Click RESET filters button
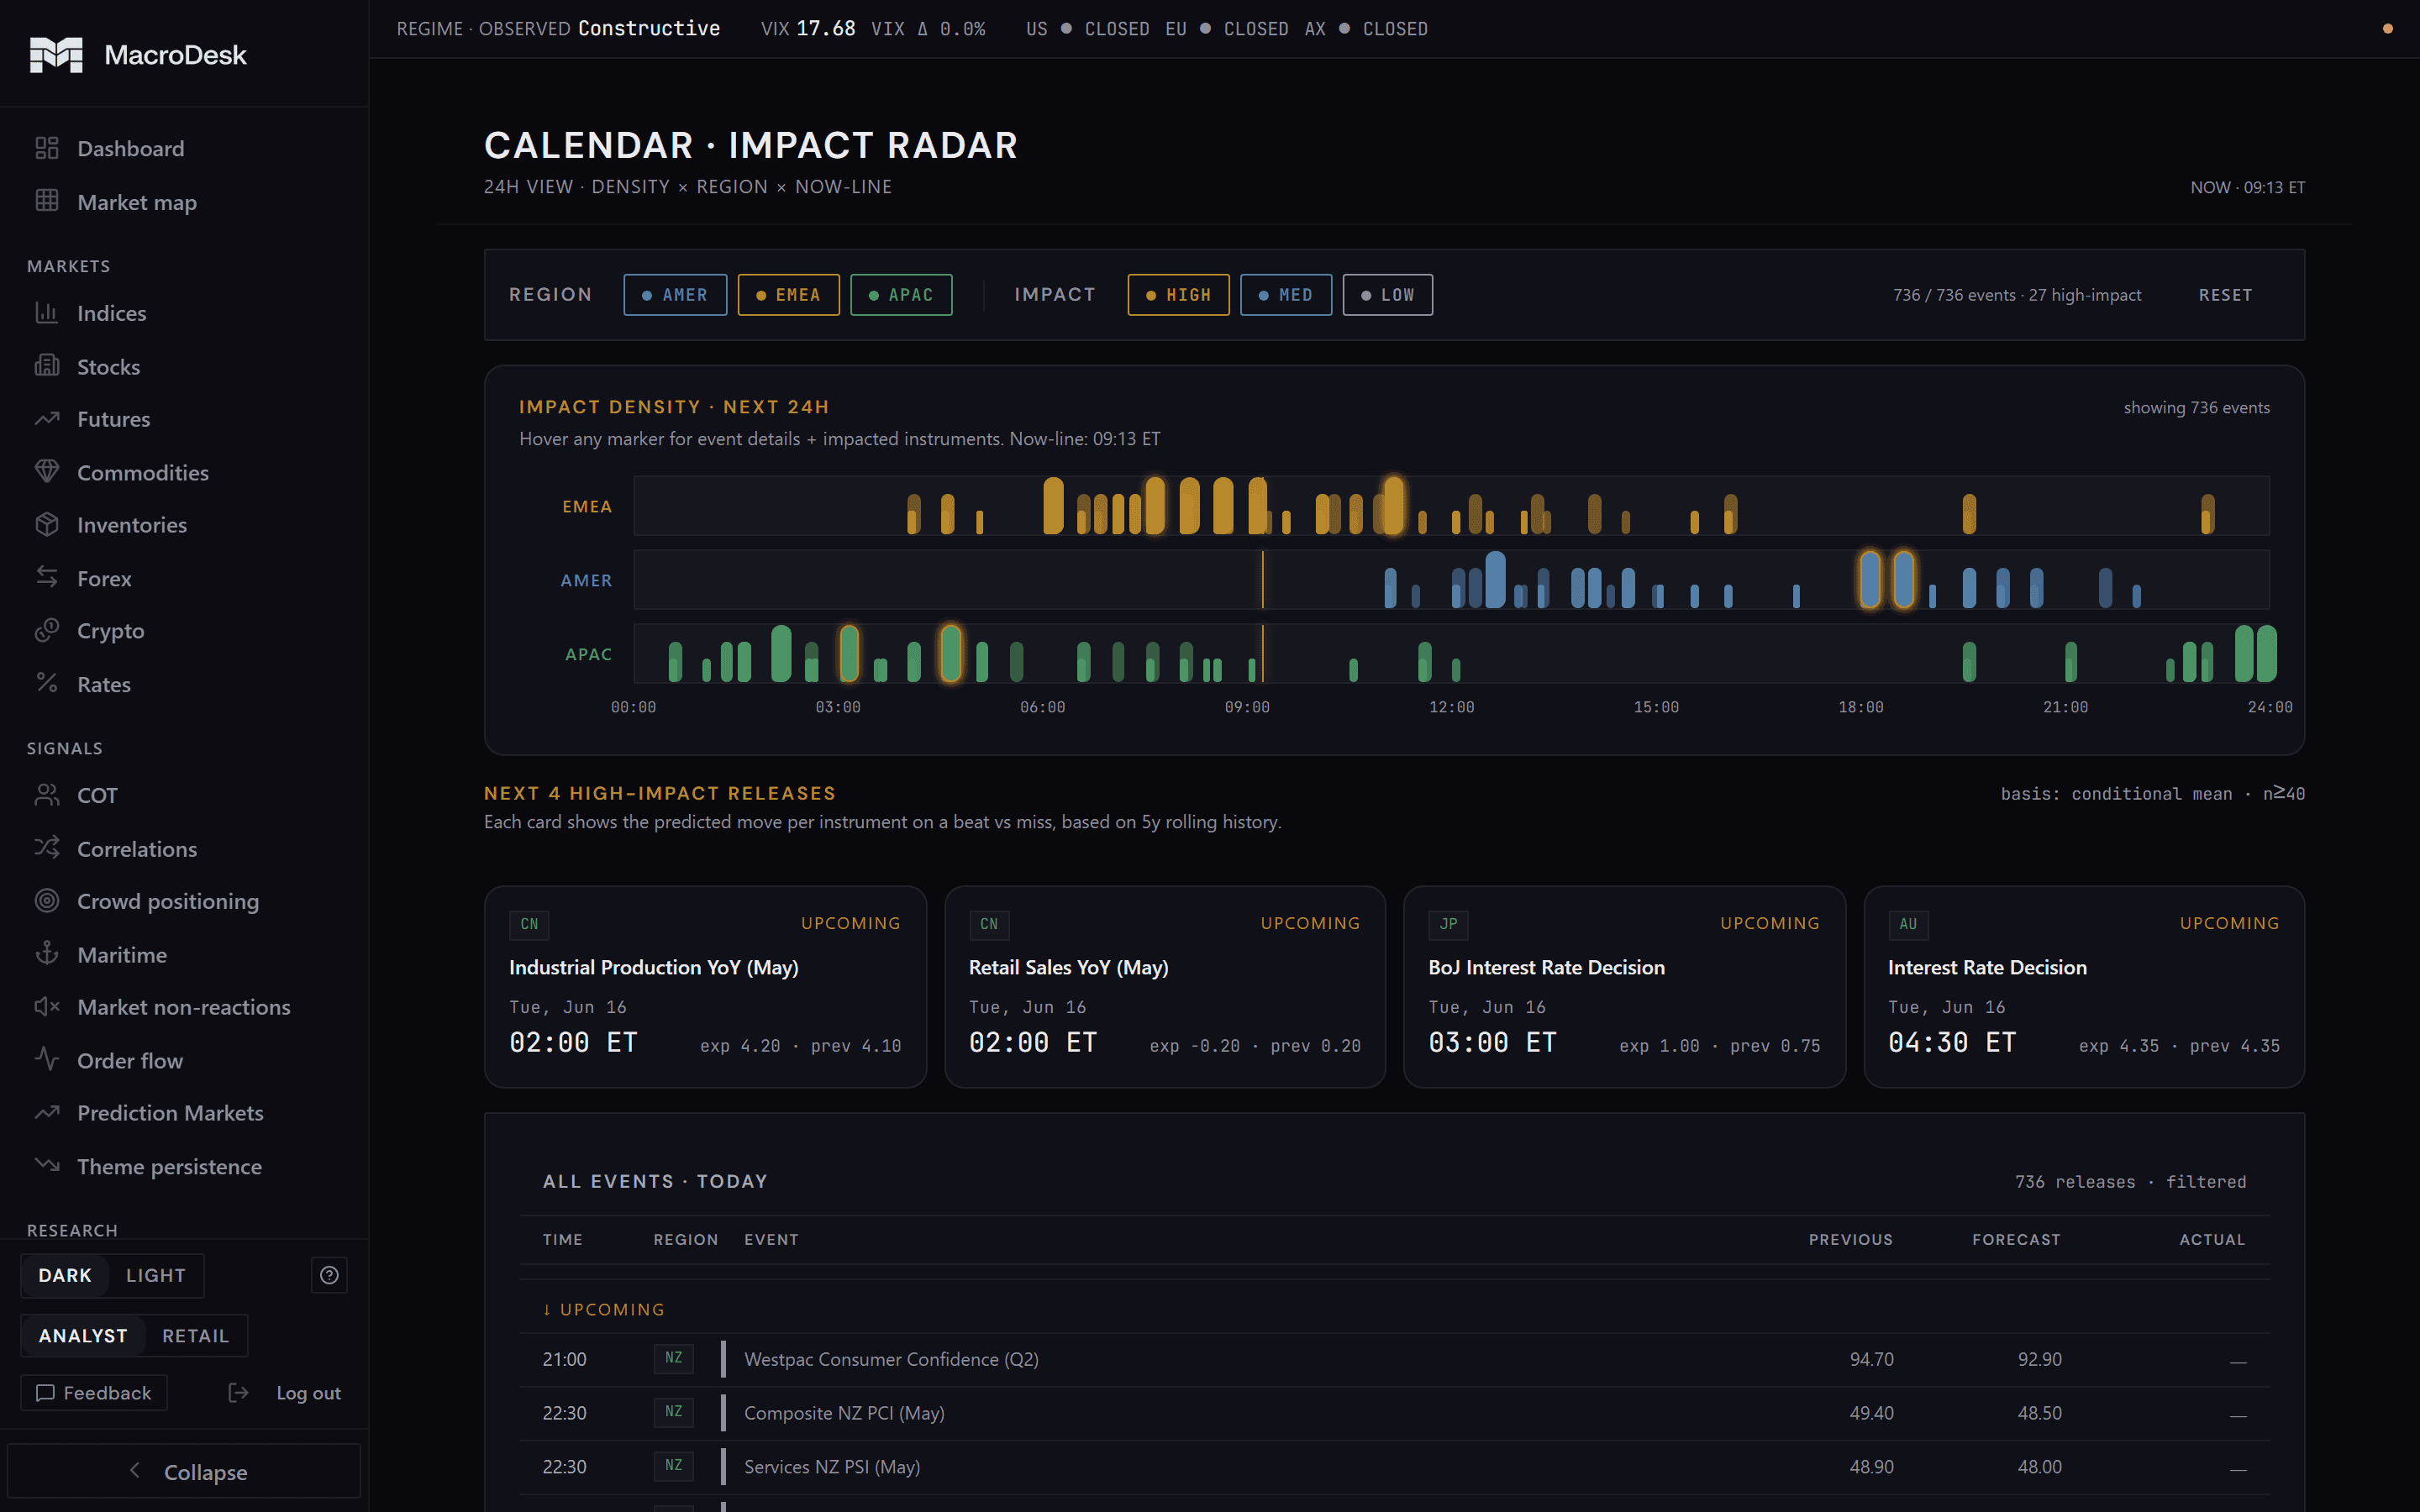This screenshot has width=2420, height=1512. tap(2225, 295)
